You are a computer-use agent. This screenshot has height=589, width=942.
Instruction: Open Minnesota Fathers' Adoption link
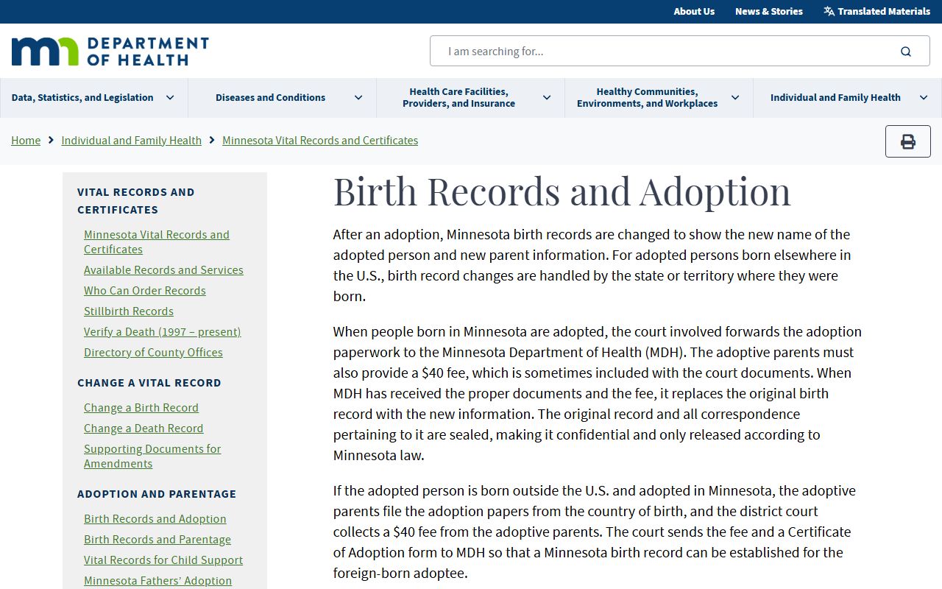pyautogui.click(x=157, y=580)
